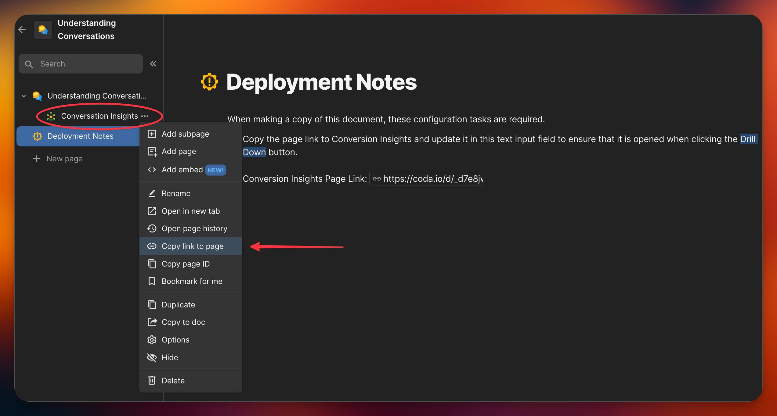Select Duplicate in the menu
Viewport: 777px width, 416px height.
click(x=191, y=305)
